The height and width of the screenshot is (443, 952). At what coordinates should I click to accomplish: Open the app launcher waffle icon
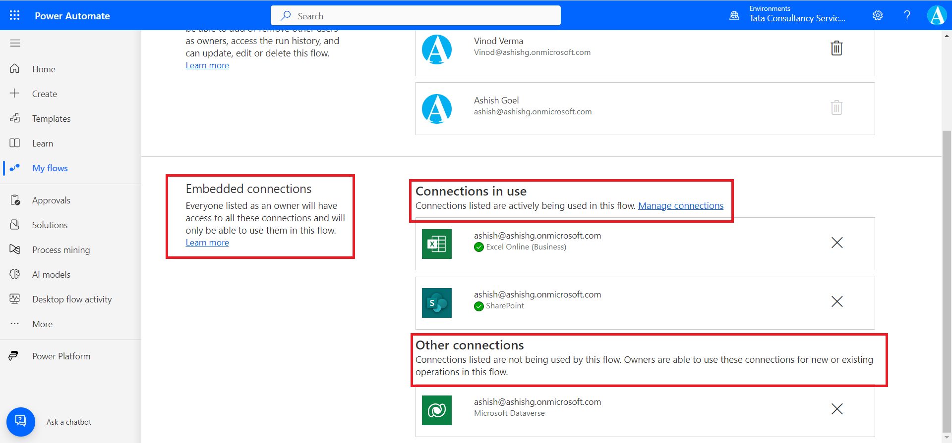pyautogui.click(x=15, y=15)
